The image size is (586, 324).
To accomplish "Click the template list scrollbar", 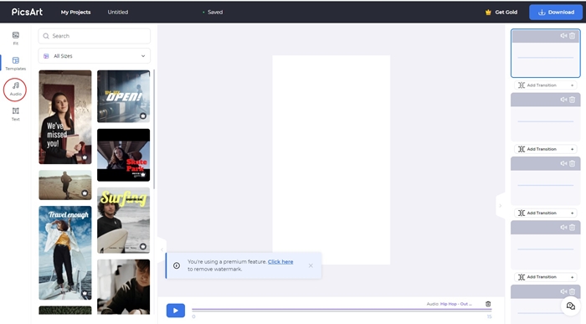I will [x=154, y=129].
